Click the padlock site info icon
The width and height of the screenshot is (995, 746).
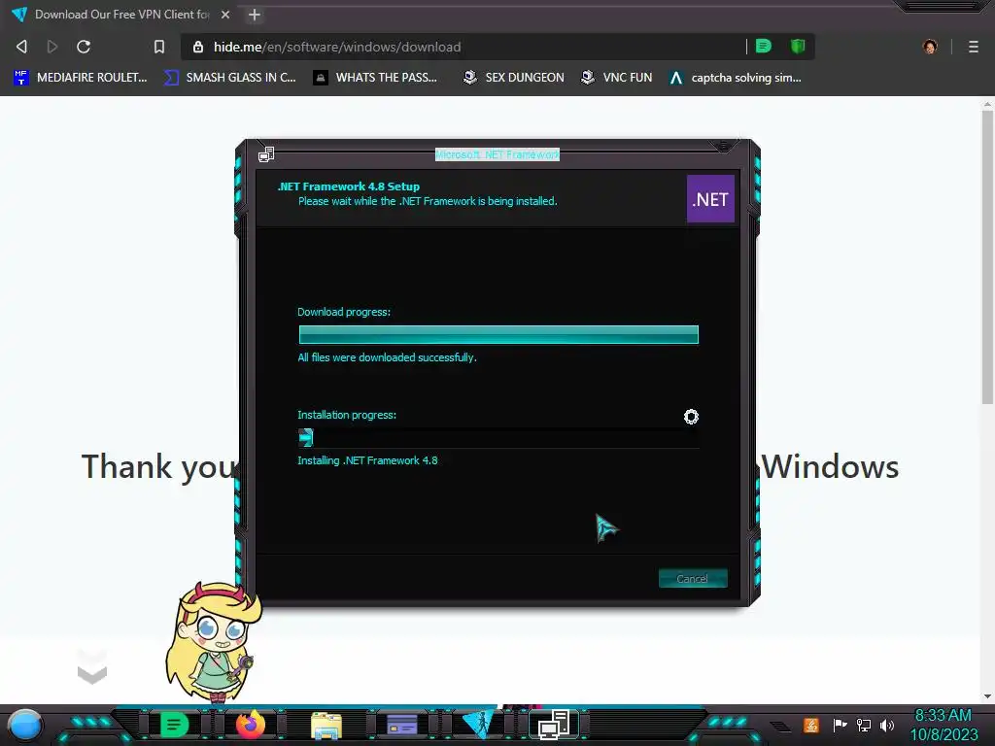[198, 47]
